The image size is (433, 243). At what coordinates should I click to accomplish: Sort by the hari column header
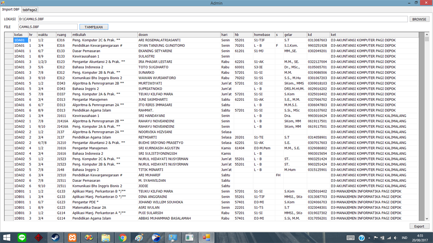point(227,35)
